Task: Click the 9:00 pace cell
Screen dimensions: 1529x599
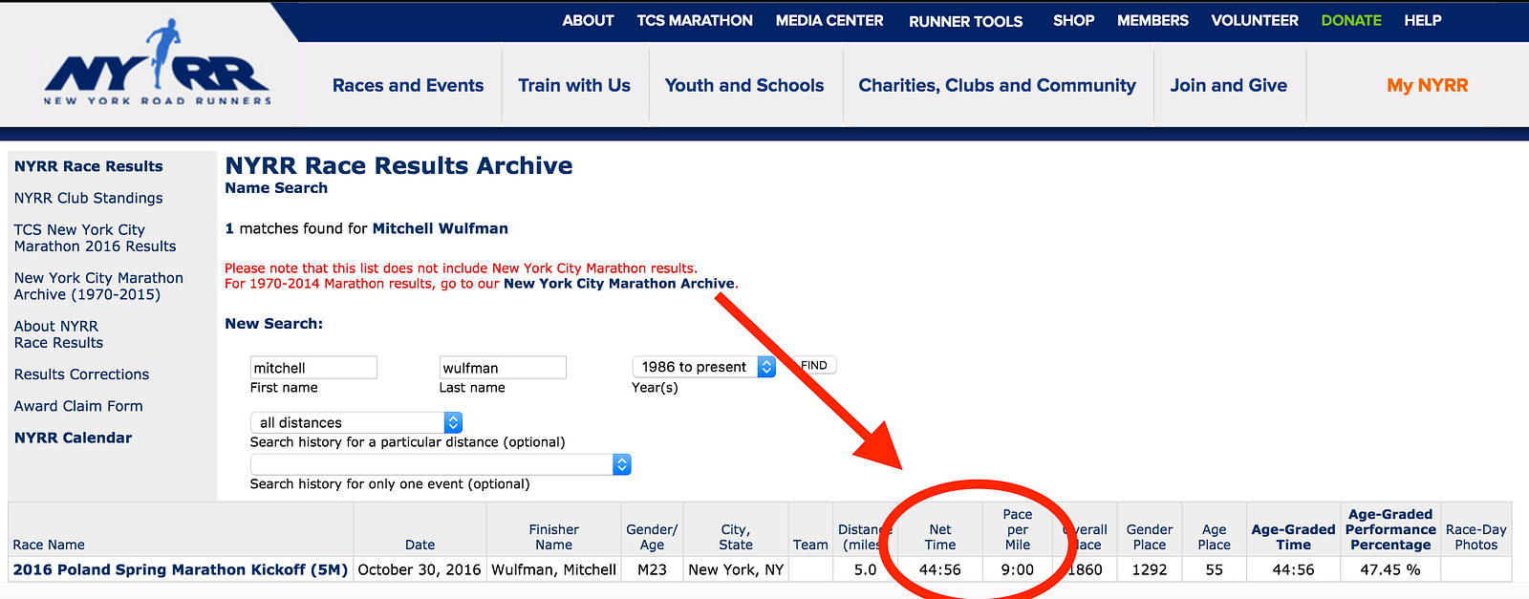Action: pos(1018,569)
